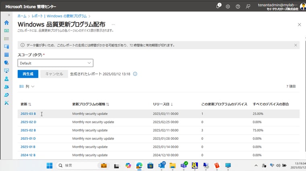Close the report blade
Viewport: 306px width, 171px height.
pyautogui.click(x=300, y=24)
